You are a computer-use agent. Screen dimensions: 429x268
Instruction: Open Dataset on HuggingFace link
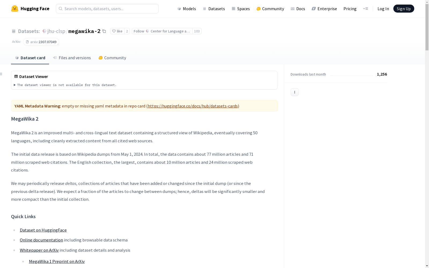[x=43, y=230]
